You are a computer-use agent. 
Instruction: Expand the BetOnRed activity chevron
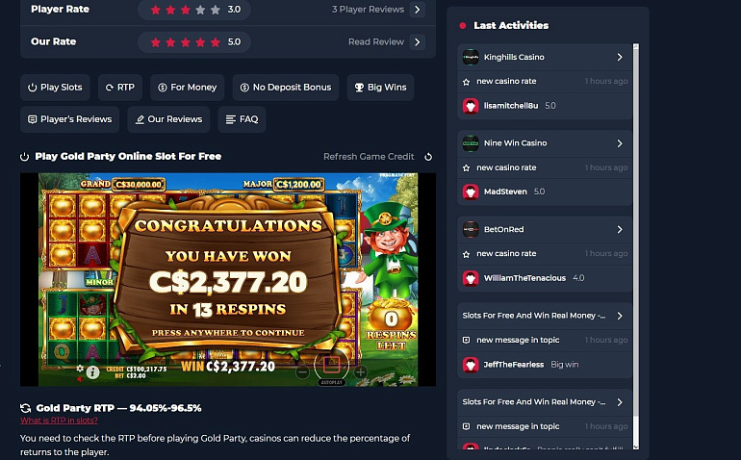(x=620, y=229)
